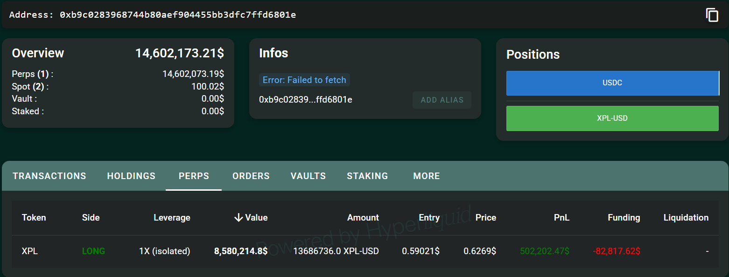
Task: Show the Staking tab
Action: pyautogui.click(x=367, y=176)
